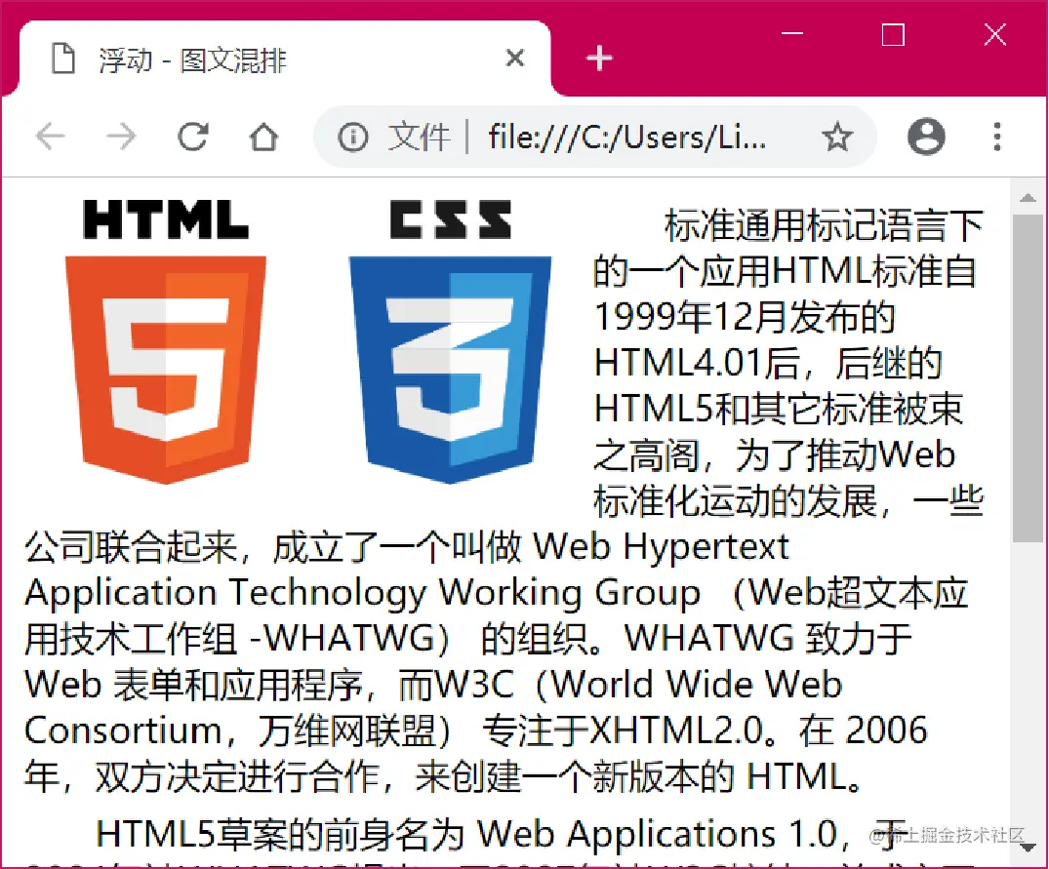Click the page document icon on the tab
The width and height of the screenshot is (1049, 869).
63,59
